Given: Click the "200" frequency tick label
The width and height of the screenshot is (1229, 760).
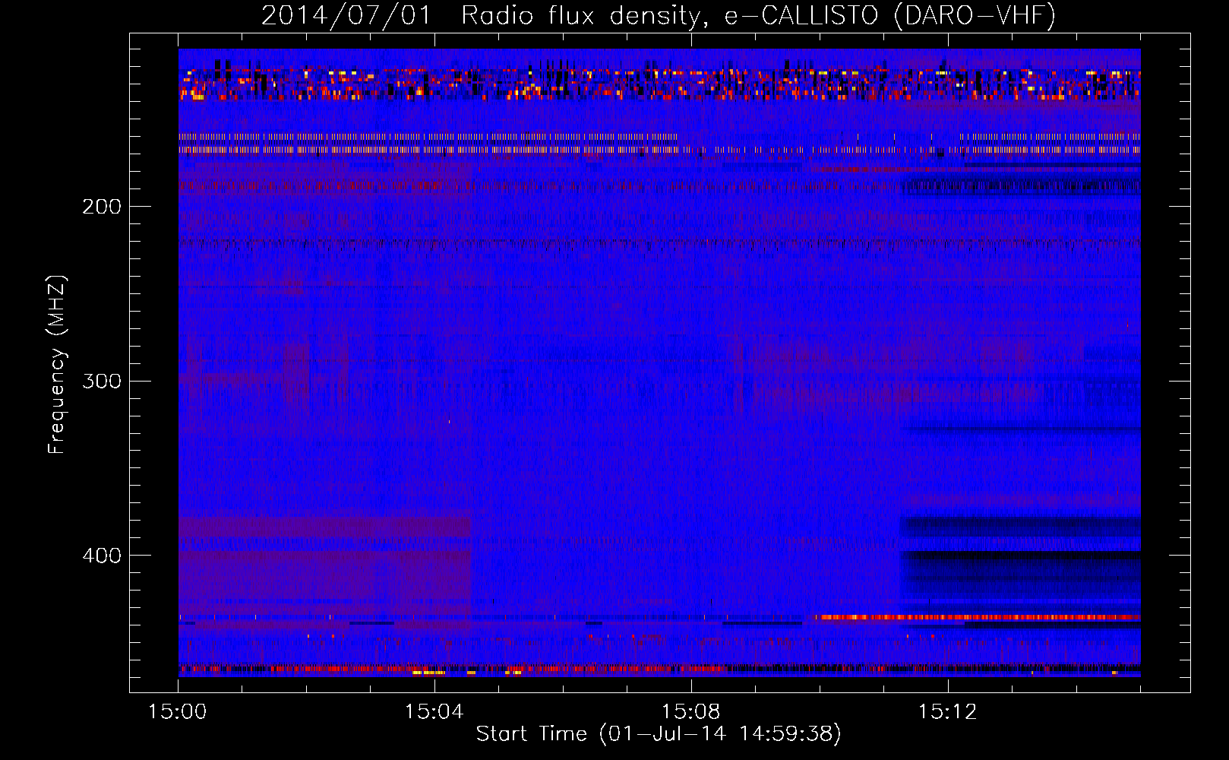Looking at the screenshot, I should pyautogui.click(x=102, y=207).
